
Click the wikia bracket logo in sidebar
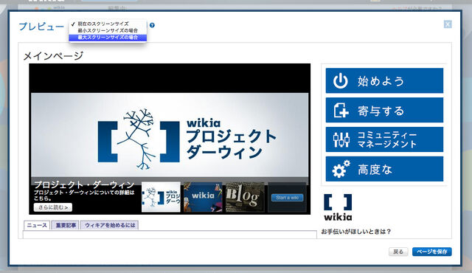[338, 207]
